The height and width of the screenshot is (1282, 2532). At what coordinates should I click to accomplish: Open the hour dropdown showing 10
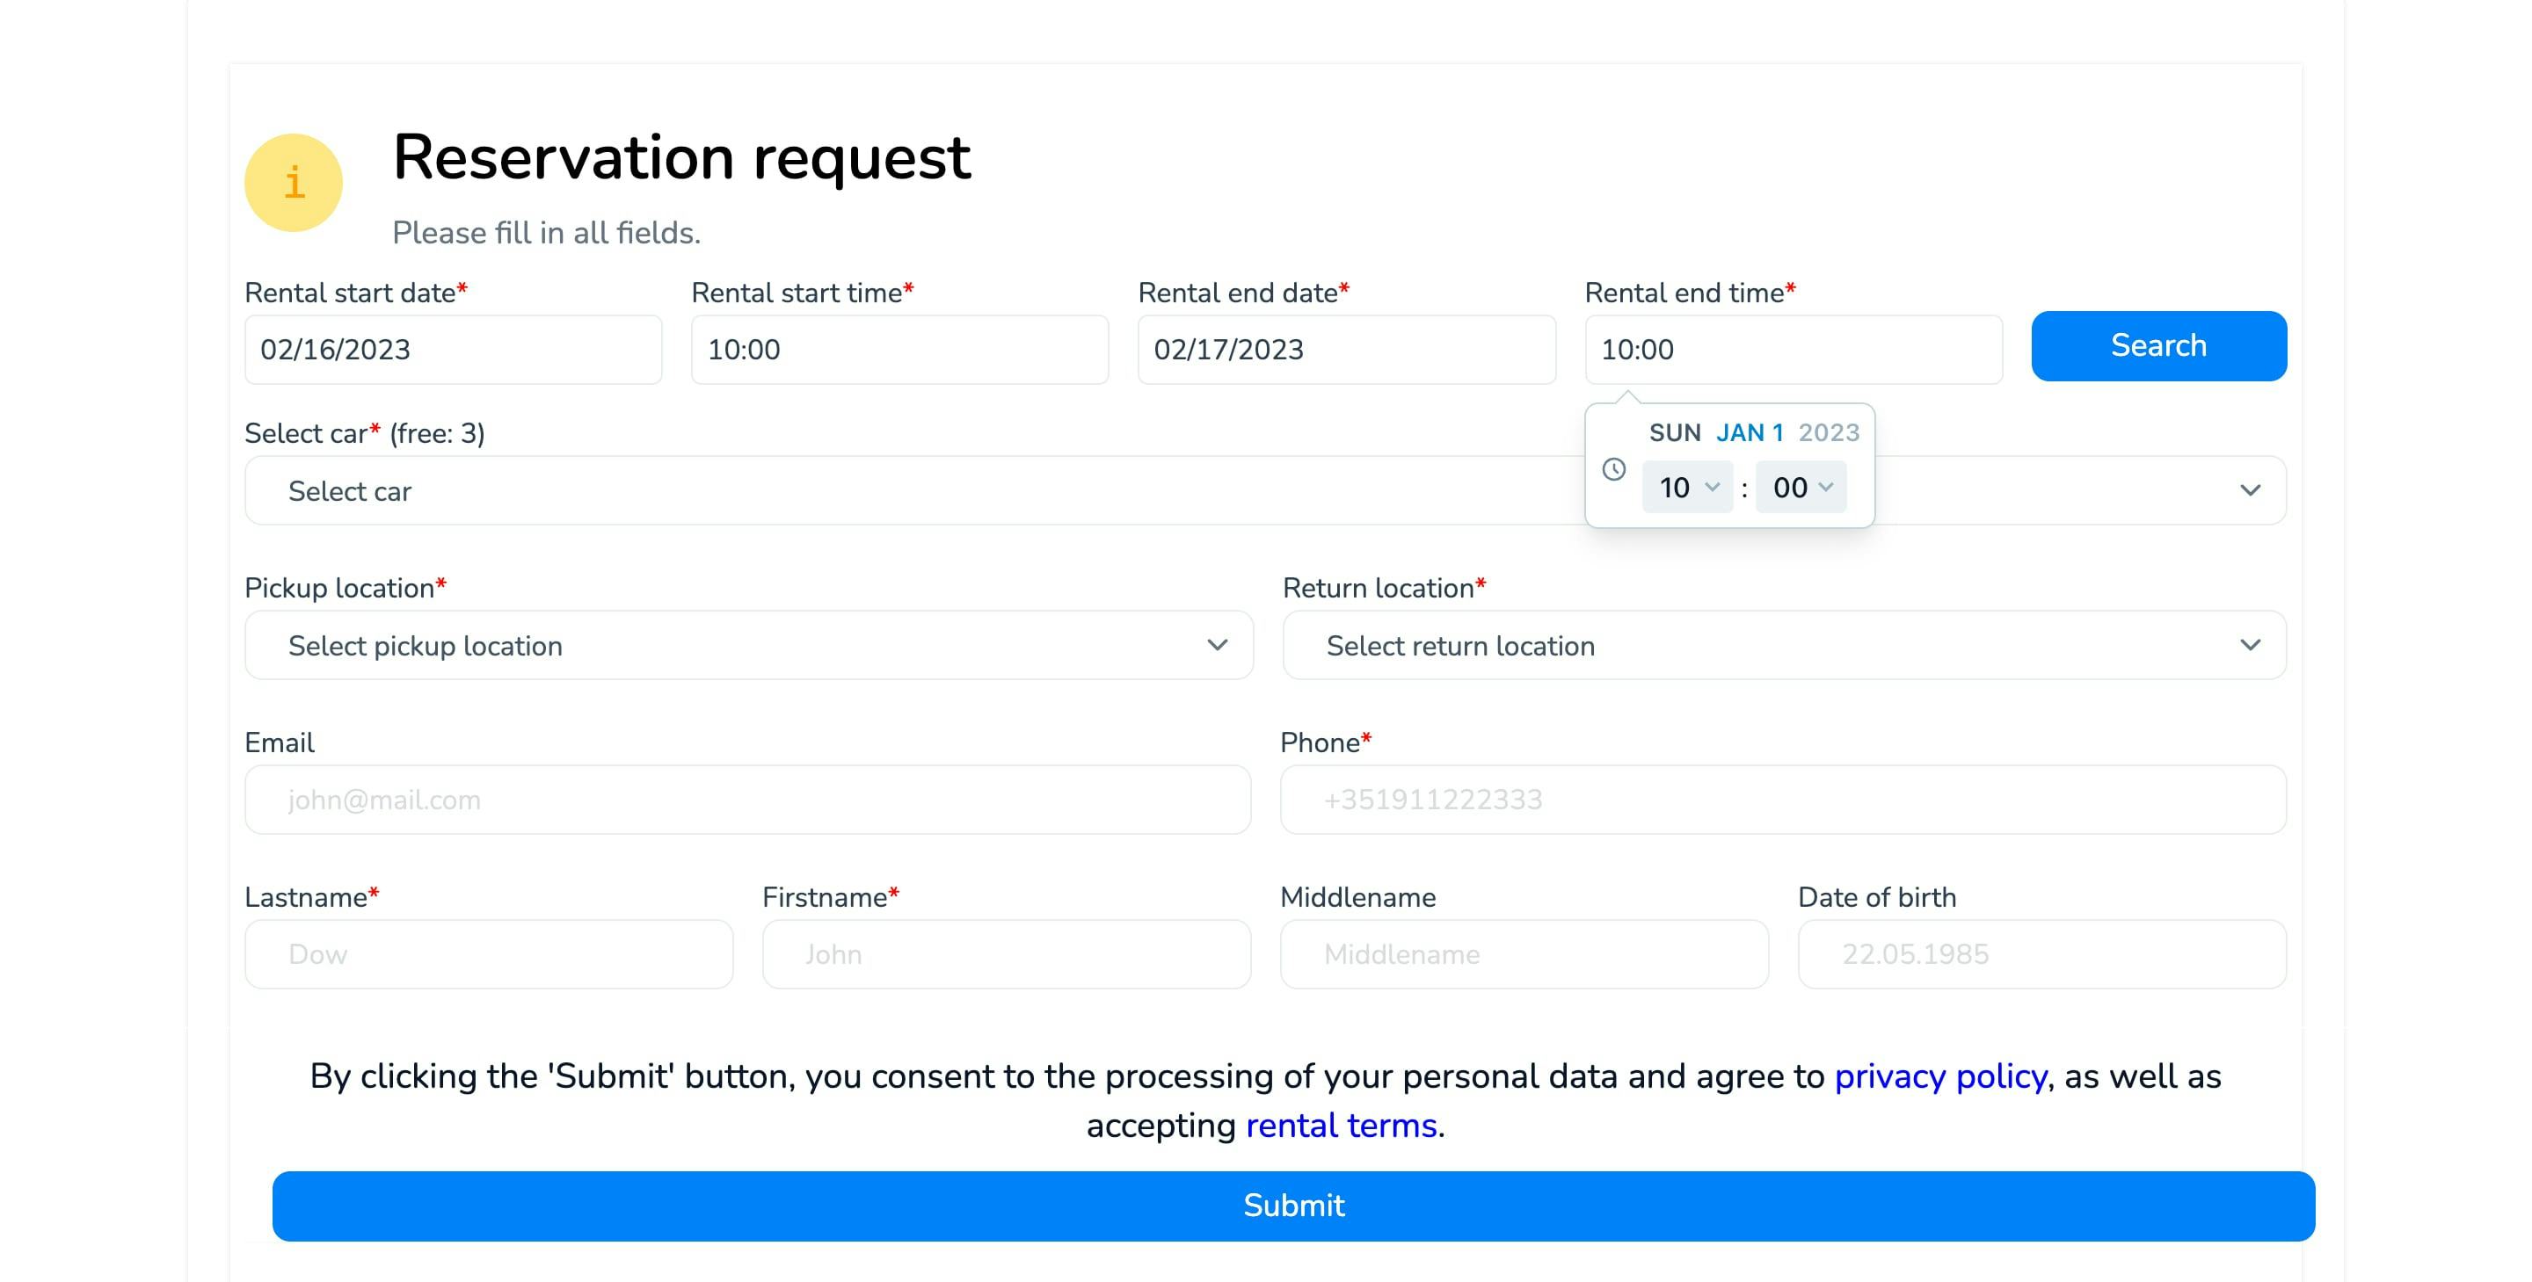[1688, 488]
